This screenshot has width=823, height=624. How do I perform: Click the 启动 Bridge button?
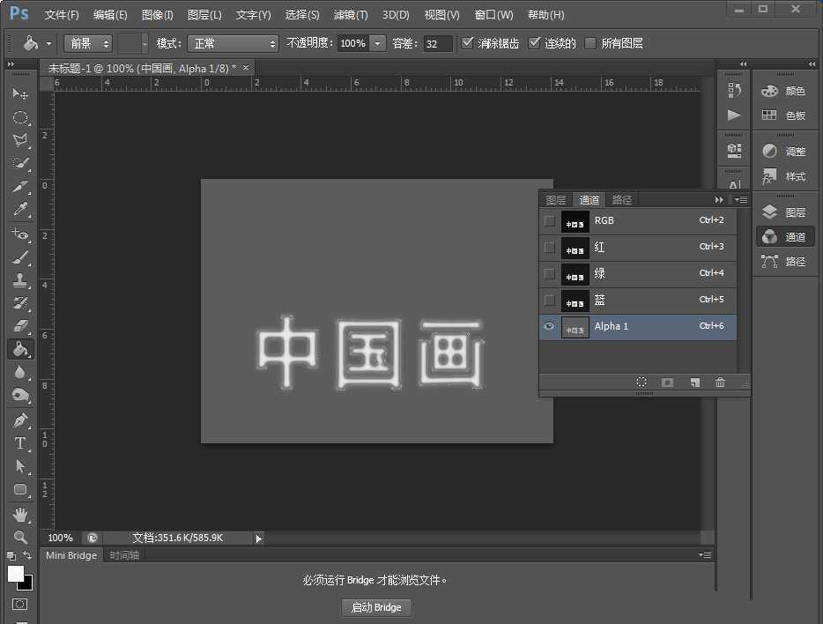376,607
